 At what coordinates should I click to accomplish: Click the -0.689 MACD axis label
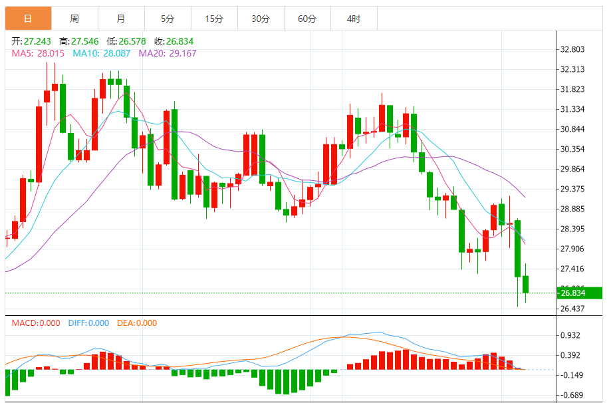570,395
